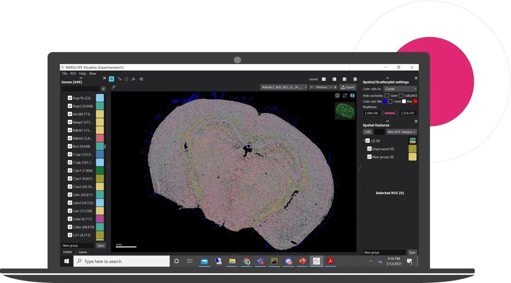Open the zoom scale dropdown

pyautogui.click(x=323, y=87)
